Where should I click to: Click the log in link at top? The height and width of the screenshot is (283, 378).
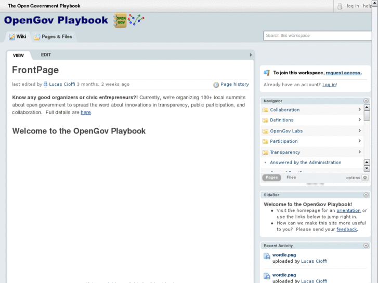[353, 6]
